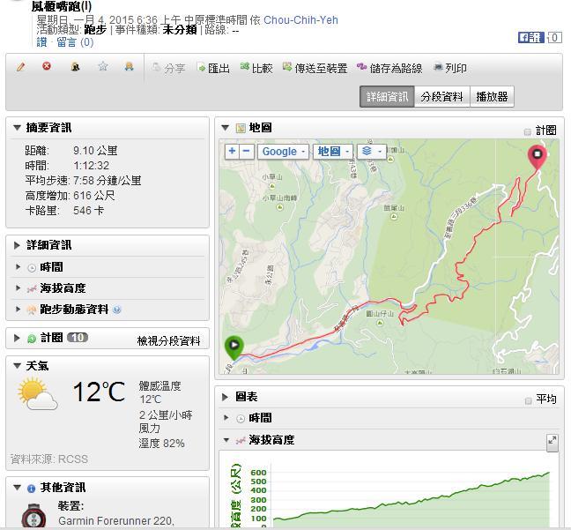This screenshot has height=530, width=571.
Task: Open the map layers dropdown
Action: 372,152
